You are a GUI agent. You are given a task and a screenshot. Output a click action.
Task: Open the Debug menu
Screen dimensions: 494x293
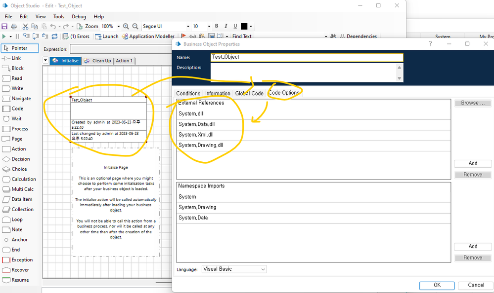(x=79, y=16)
